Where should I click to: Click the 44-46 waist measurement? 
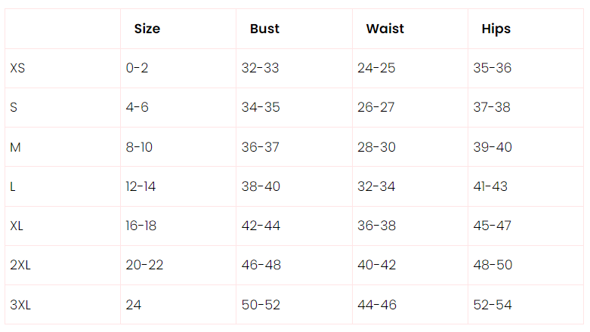(x=376, y=305)
